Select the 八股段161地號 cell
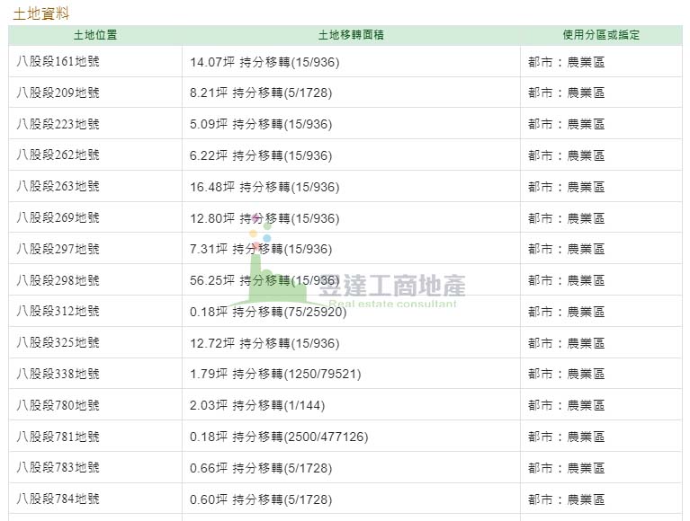 tap(58, 62)
